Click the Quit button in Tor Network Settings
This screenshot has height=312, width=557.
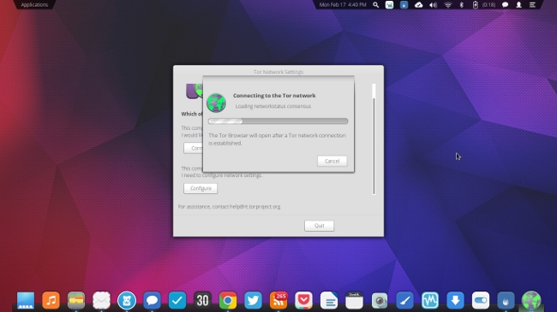319,226
